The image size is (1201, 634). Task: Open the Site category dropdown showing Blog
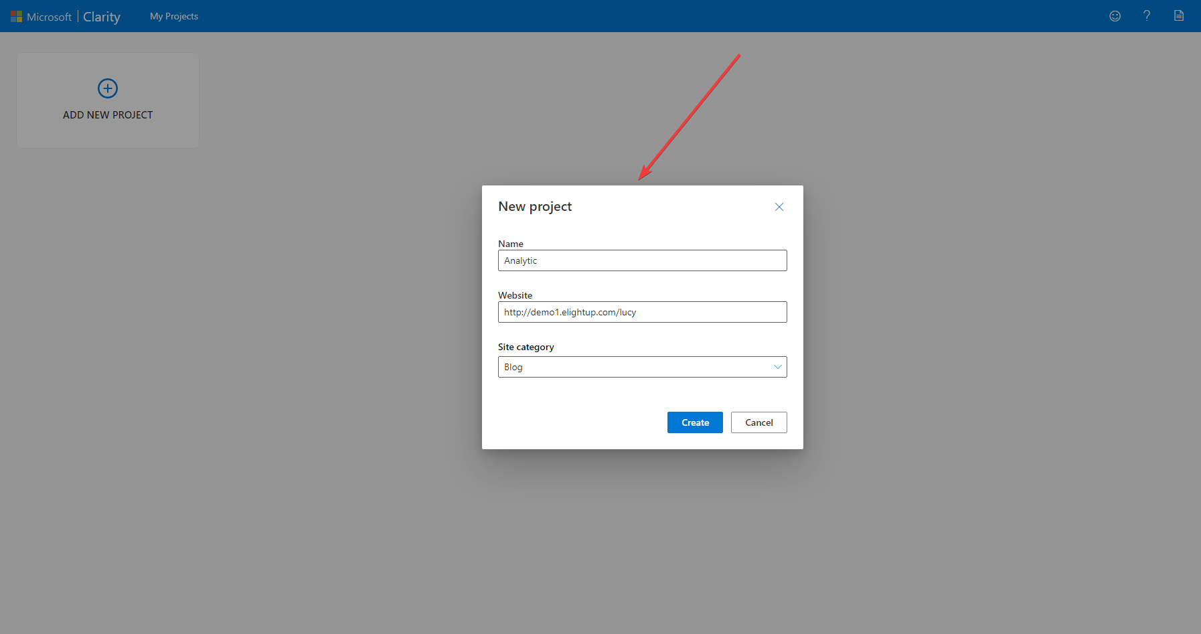point(642,367)
